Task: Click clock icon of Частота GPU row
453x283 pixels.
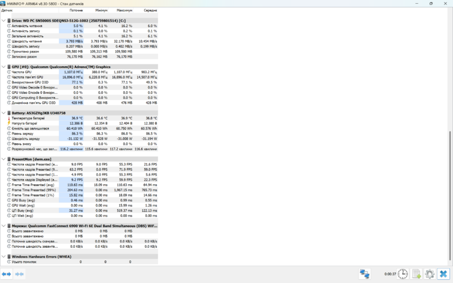Action: (9, 72)
